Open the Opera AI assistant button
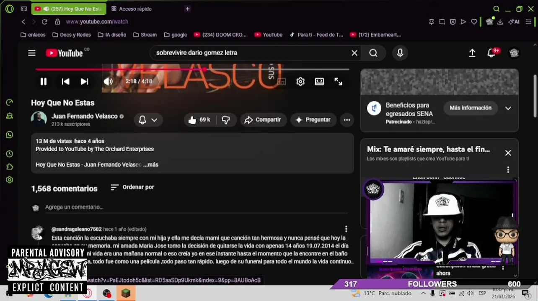The width and height of the screenshot is (538, 301). (514, 22)
